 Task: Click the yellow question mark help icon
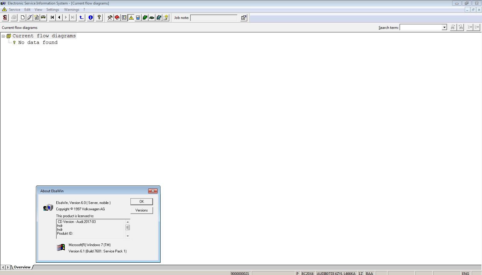click(99, 18)
